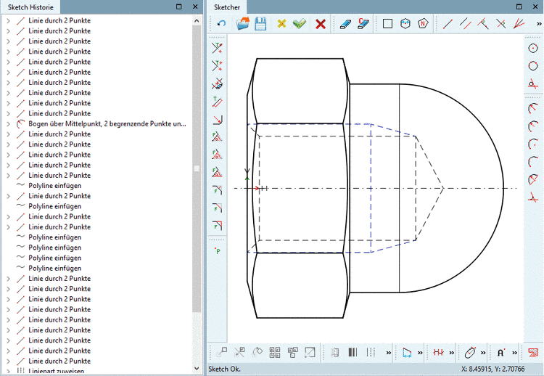Open a sketch with the folder icon
The image size is (544, 376).
click(243, 24)
